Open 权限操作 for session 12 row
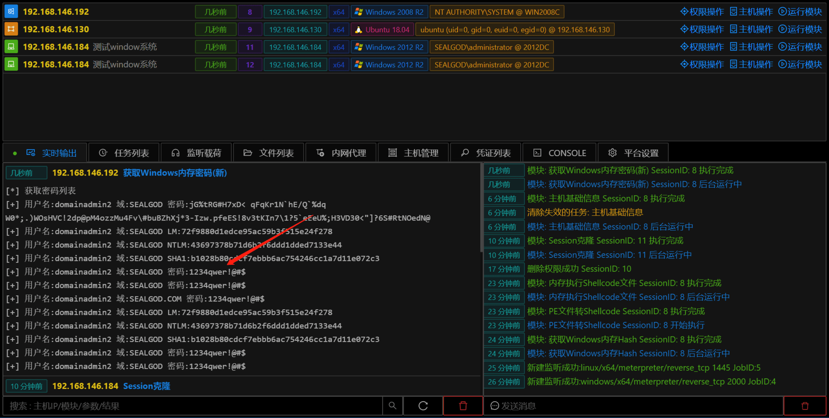Image resolution: width=829 pixels, height=418 pixels. 702,64
